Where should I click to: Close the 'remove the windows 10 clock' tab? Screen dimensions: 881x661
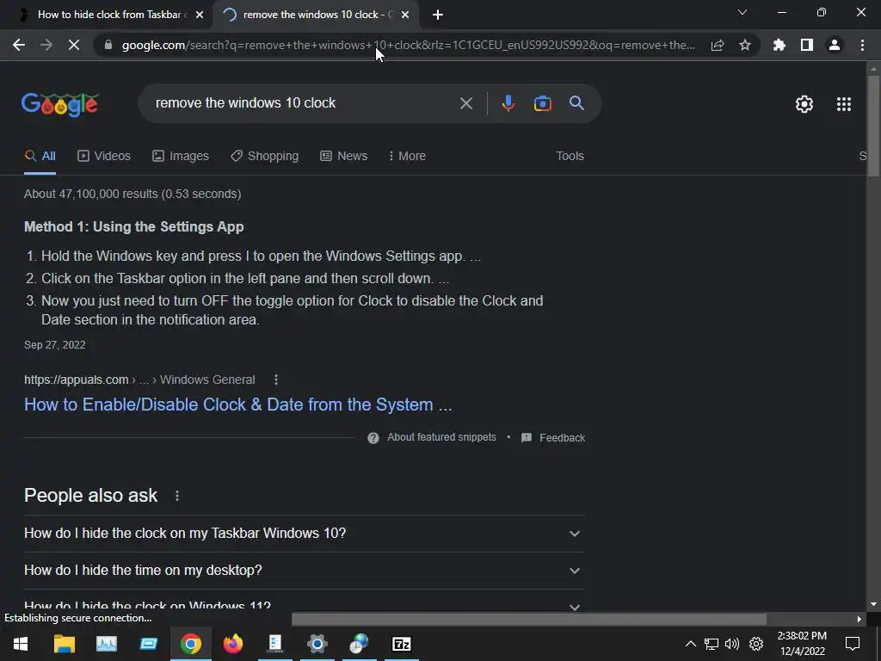click(405, 15)
